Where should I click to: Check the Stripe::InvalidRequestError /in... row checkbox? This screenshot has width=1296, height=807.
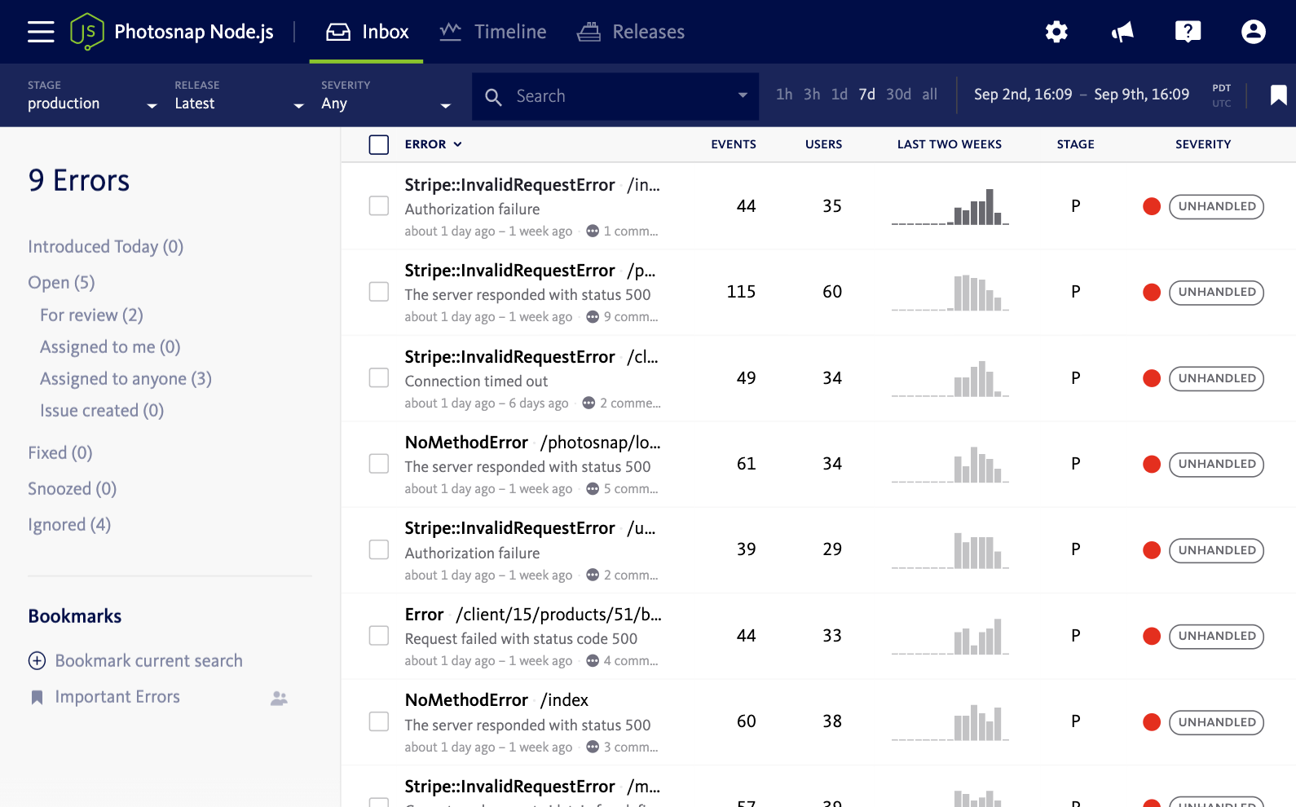point(379,205)
